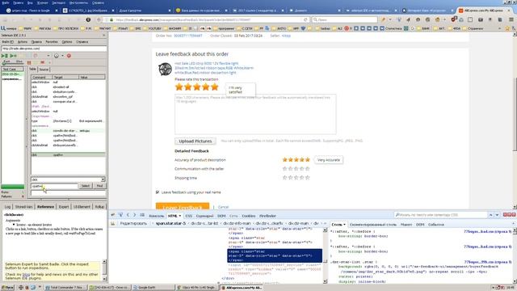Open the Selenium command dropdown showing click
This screenshot has height=291, width=517.
click(103, 179)
